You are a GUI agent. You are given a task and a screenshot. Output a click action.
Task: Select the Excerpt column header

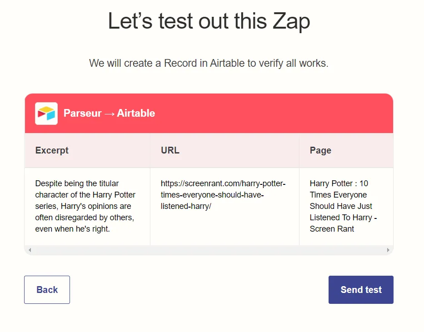(x=51, y=150)
